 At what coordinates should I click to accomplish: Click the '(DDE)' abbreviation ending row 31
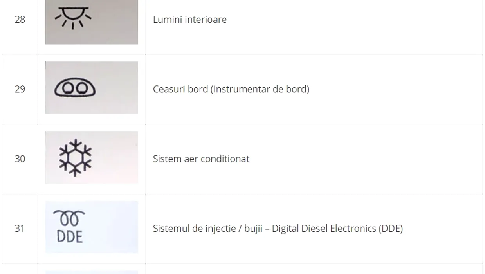pos(391,229)
